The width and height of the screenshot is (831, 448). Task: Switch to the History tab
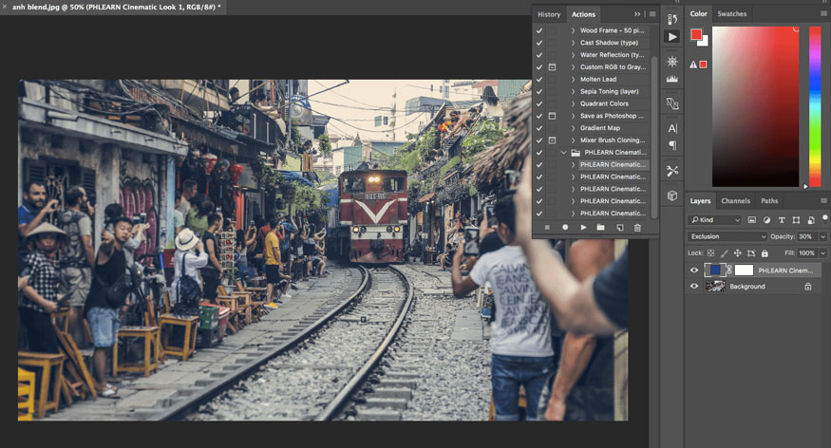pos(549,14)
